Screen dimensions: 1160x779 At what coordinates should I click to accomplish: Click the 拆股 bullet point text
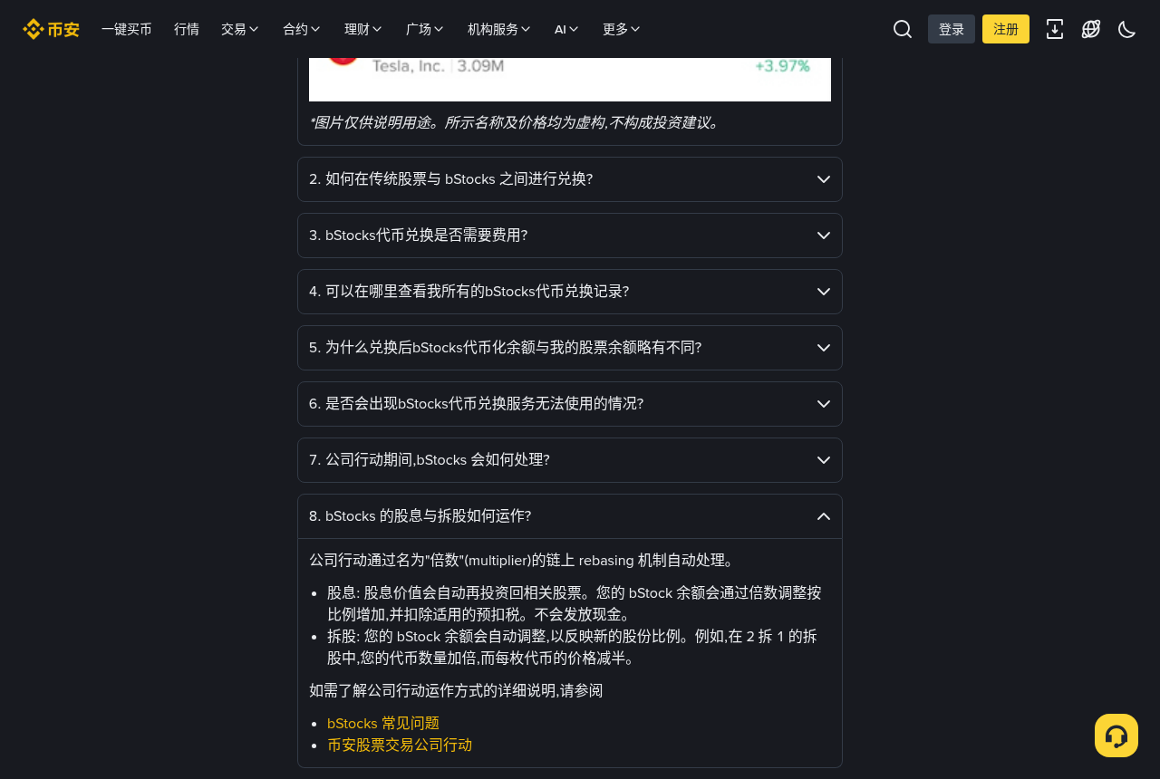click(x=572, y=647)
